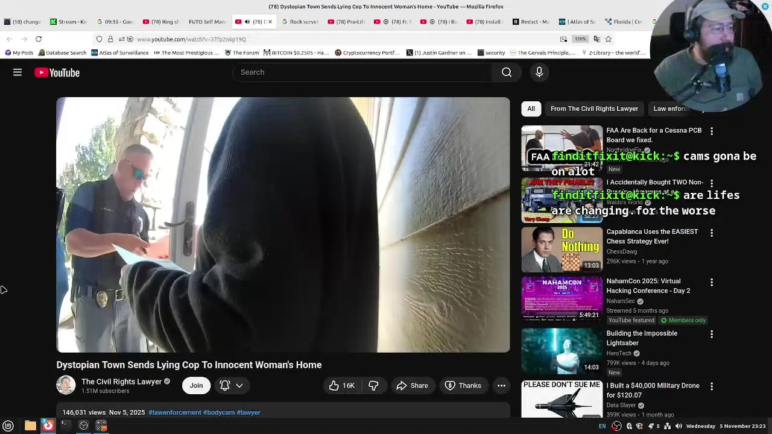
Task: Open the Capablanca Do Nothing thumbnail
Action: (x=562, y=249)
